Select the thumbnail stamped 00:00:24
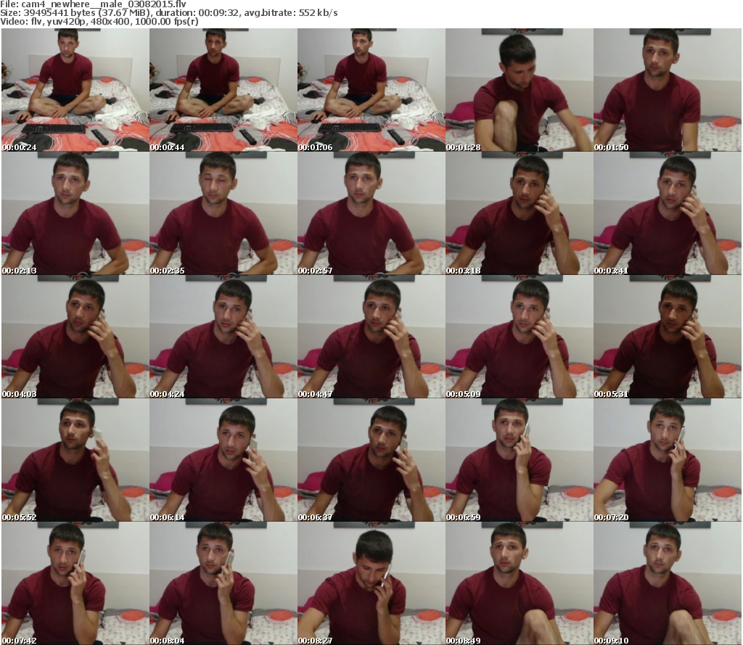Image resolution: width=743 pixels, height=645 pixels. pyautogui.click(x=75, y=90)
